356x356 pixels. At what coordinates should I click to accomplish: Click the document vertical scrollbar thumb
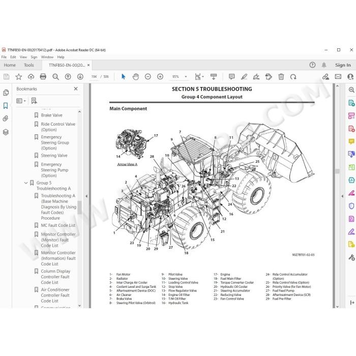[337, 171]
